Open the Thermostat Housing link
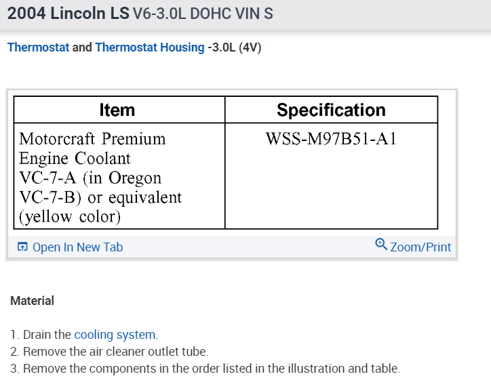Viewport: 491px width, 389px height. [149, 47]
